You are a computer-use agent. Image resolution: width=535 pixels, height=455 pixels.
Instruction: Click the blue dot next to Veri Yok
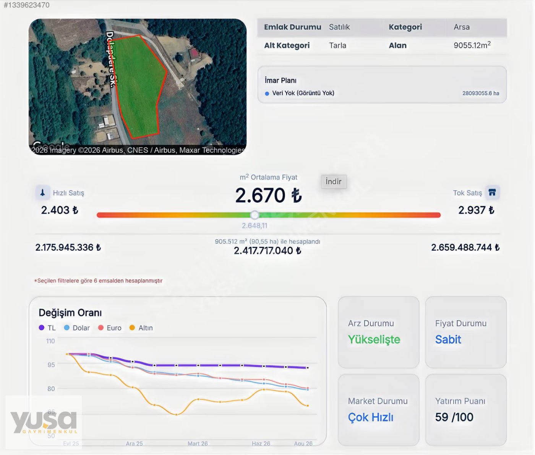[267, 93]
